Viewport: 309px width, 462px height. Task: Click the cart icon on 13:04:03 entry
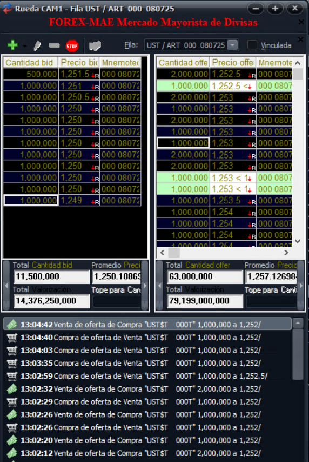point(12,351)
